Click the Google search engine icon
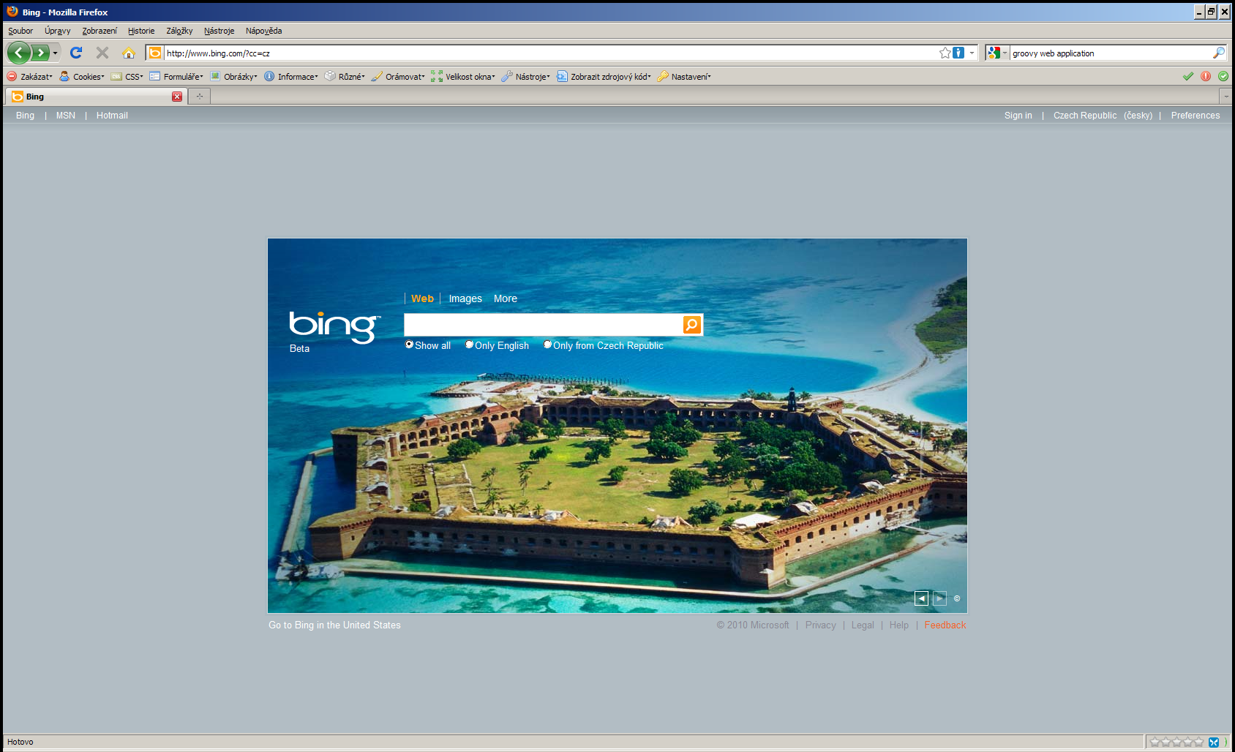 point(994,53)
